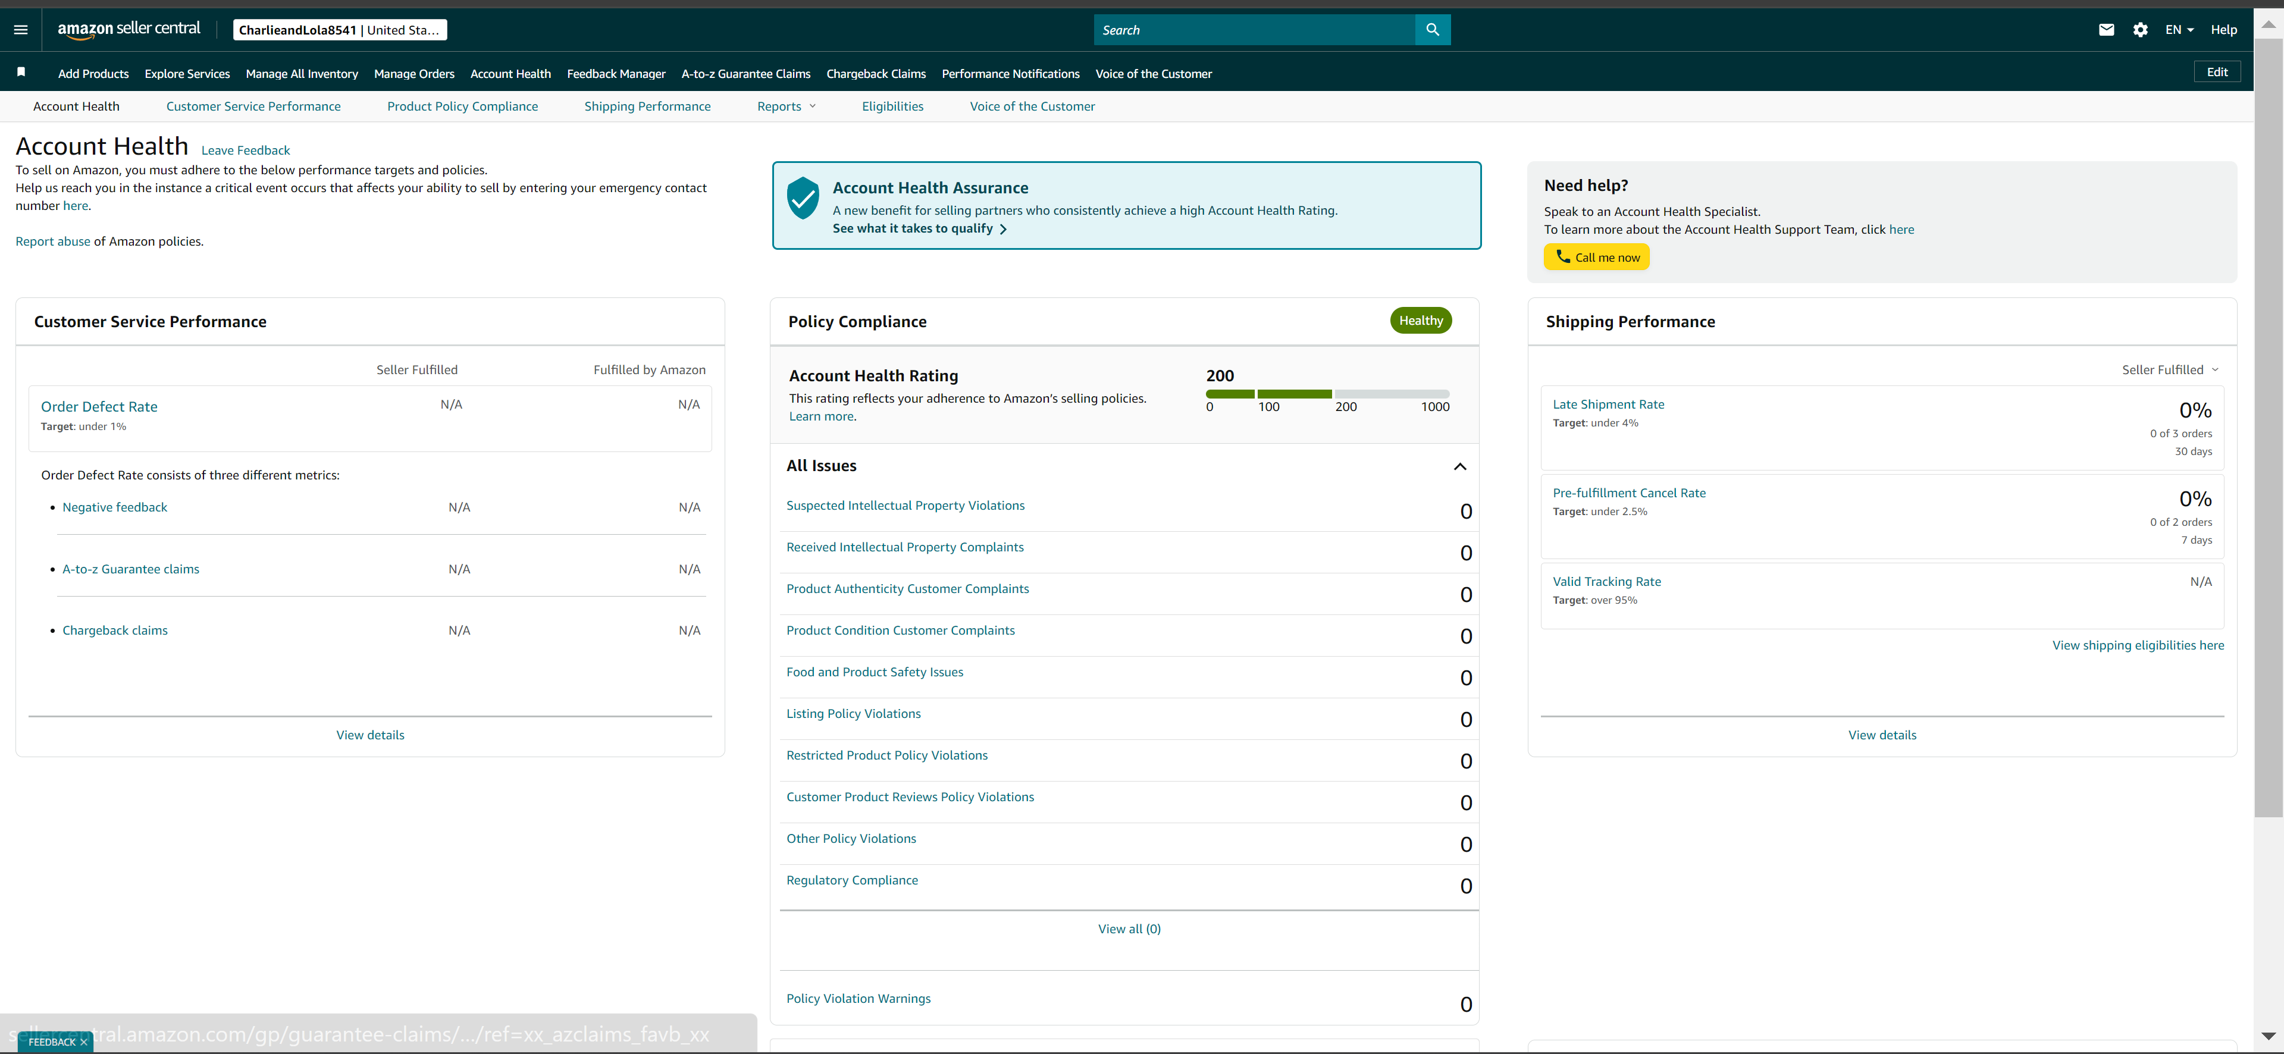Expand the Reports dropdown menu
Image resolution: width=2284 pixels, height=1054 pixels.
click(x=787, y=106)
